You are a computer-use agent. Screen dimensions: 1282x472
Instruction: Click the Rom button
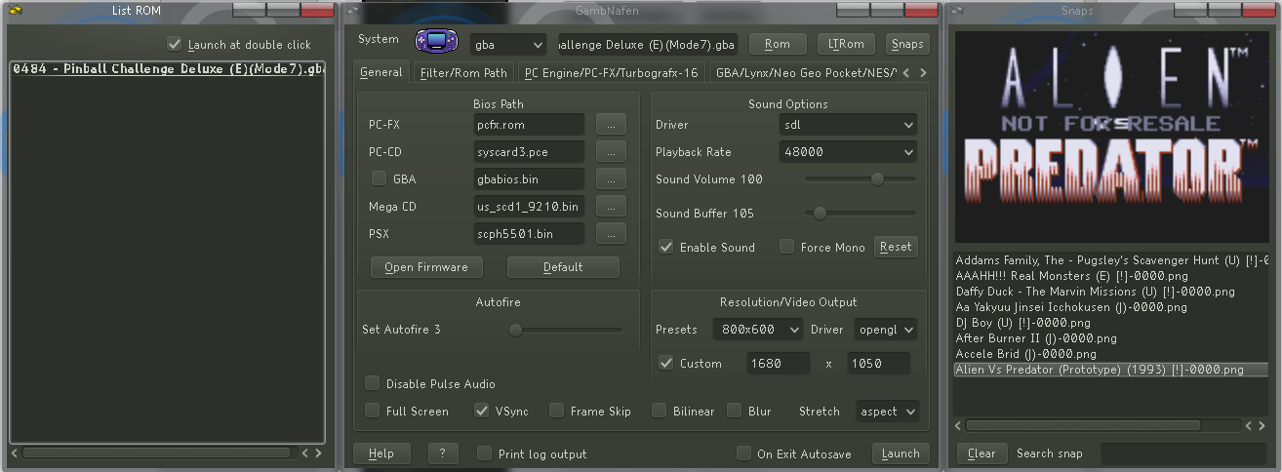(x=778, y=44)
